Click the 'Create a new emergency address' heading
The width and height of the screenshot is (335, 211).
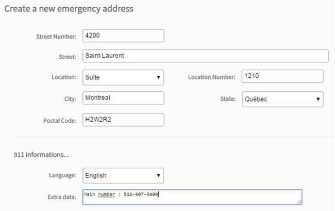[69, 9]
